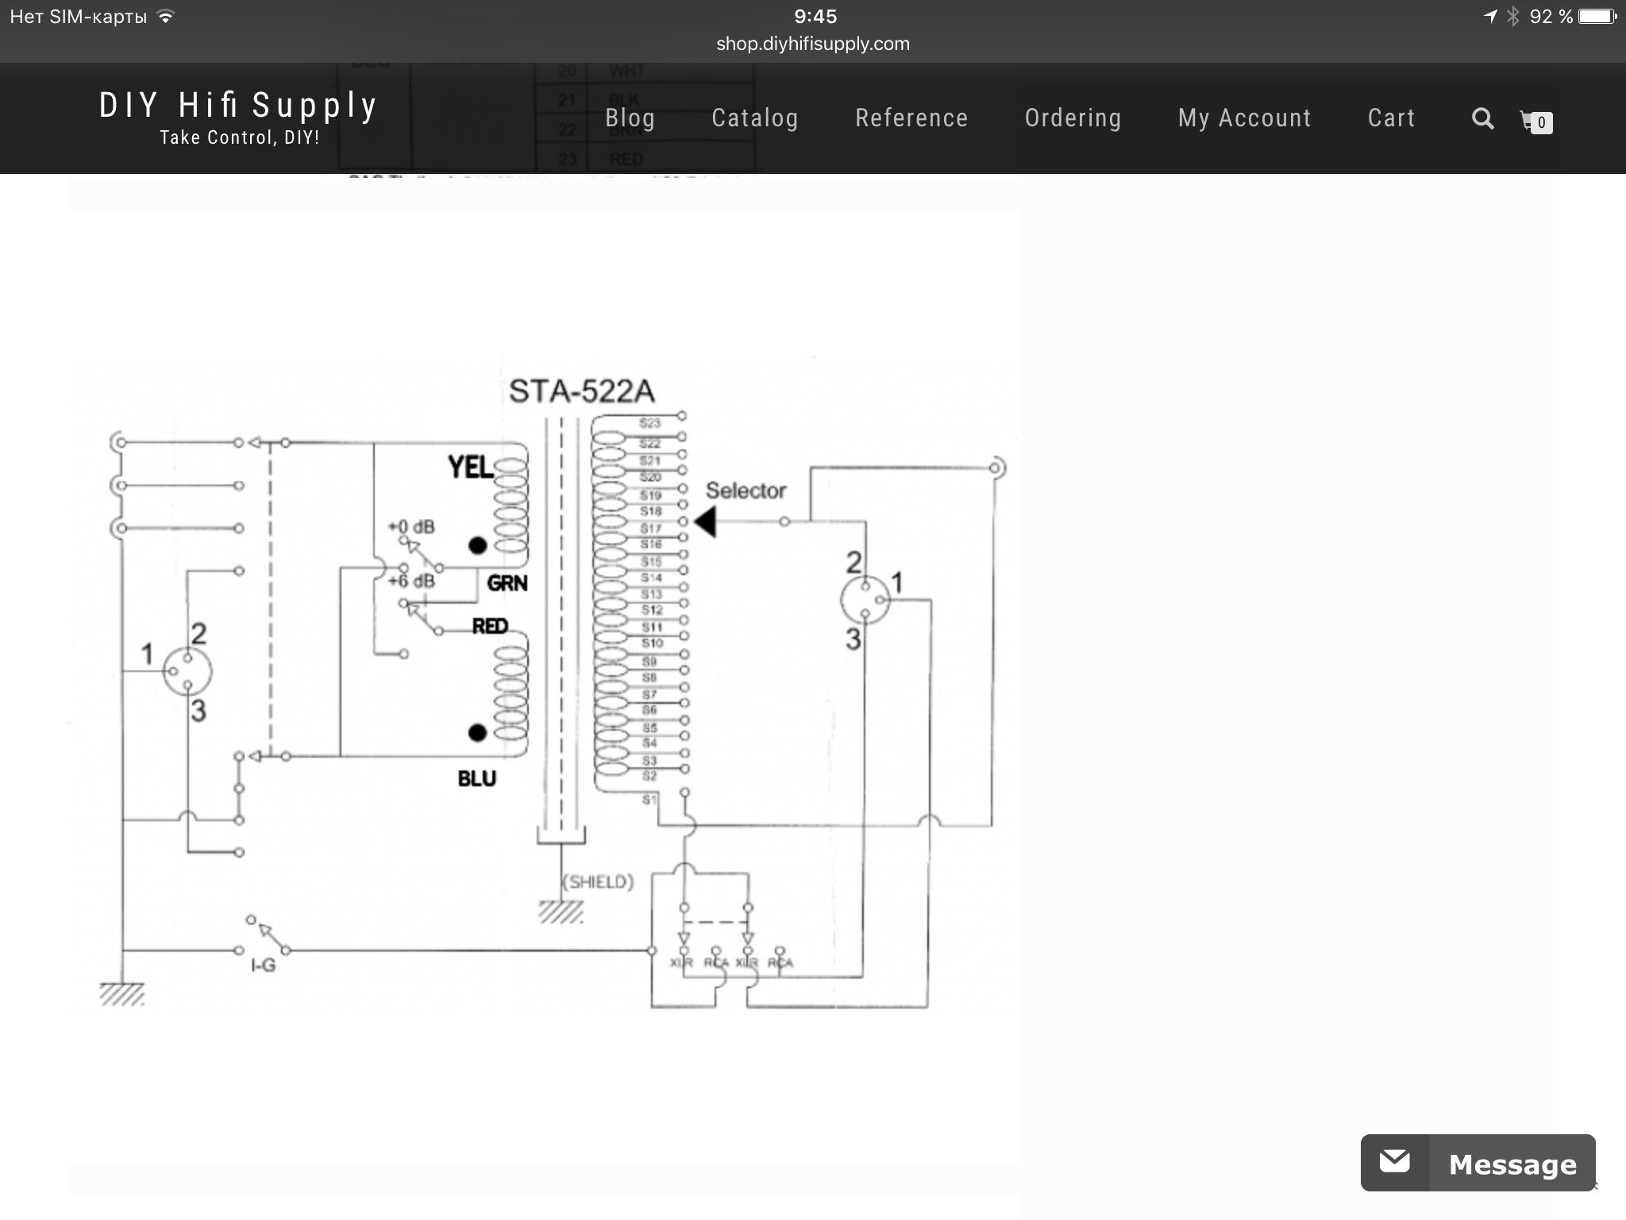Tap the shop.diyhifisupply.com address bar
The width and height of the screenshot is (1626, 1220).
[813, 44]
